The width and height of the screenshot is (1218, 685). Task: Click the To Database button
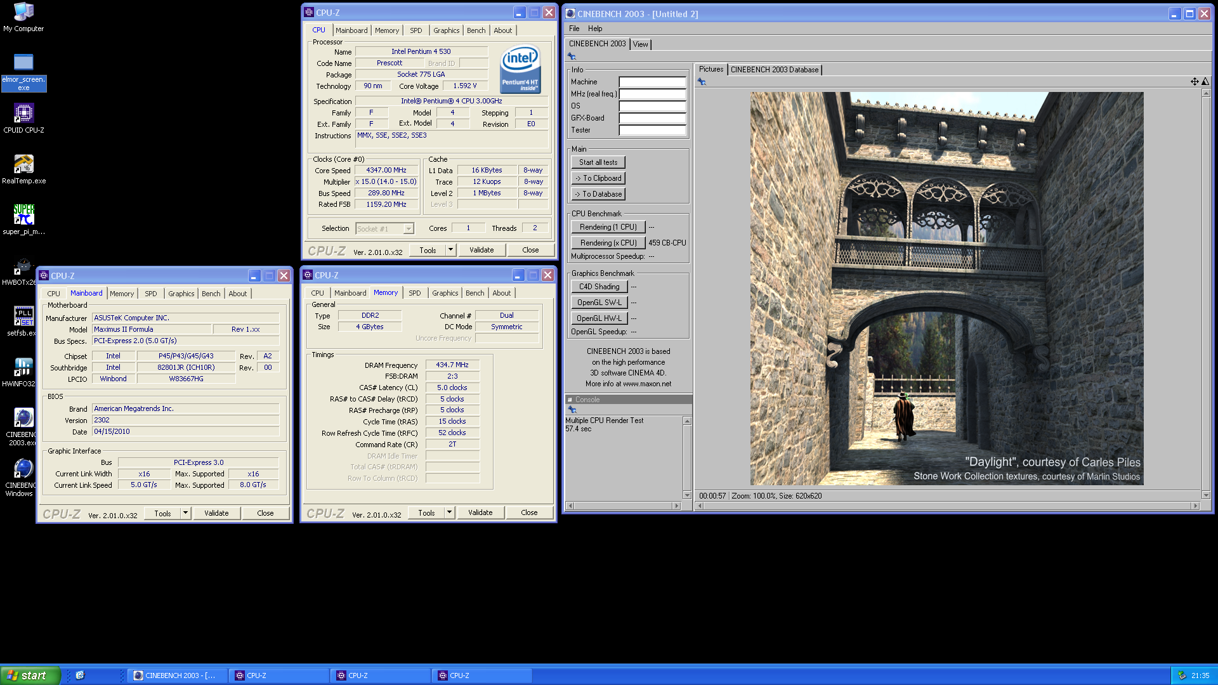[x=598, y=194]
